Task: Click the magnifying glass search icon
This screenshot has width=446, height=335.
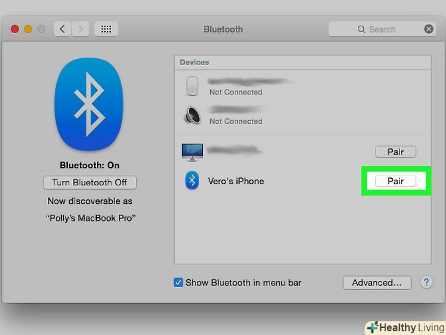Action: coord(361,29)
